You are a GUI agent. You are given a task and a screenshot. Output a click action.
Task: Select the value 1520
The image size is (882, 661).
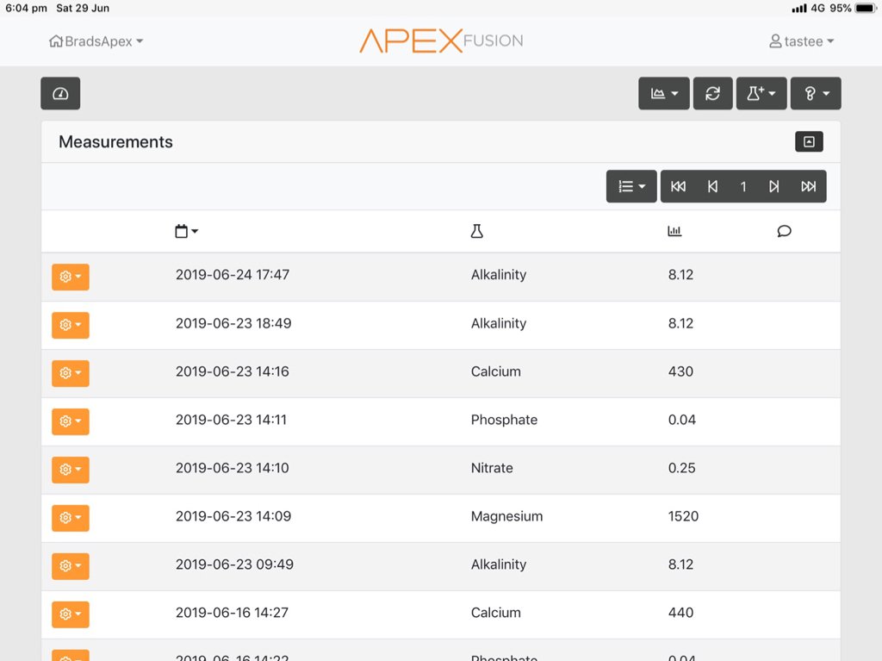pos(683,516)
